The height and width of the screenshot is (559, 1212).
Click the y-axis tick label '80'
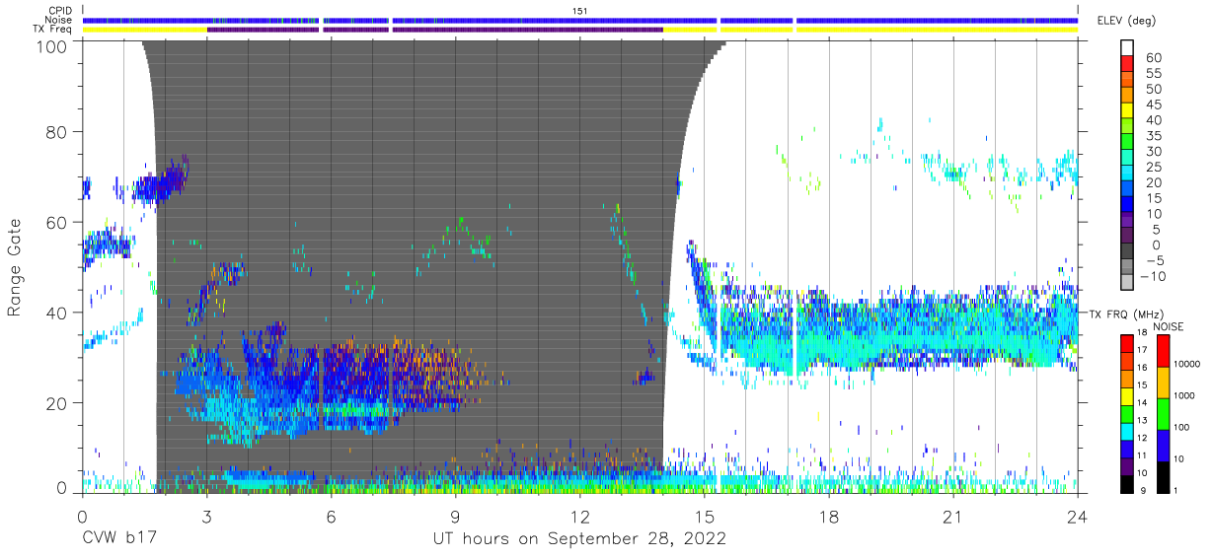point(58,131)
